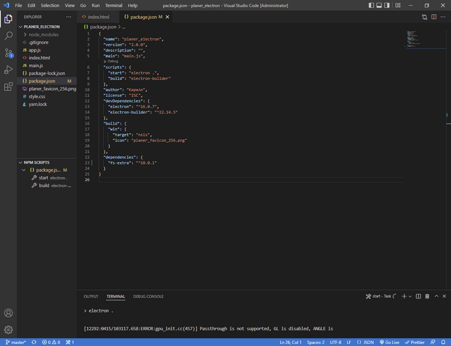The width and height of the screenshot is (451, 346).
Task: Split the terminal panel
Action: 418,296
